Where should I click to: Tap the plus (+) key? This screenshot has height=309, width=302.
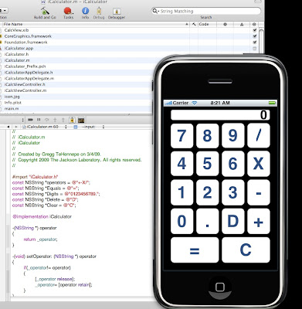259,221
